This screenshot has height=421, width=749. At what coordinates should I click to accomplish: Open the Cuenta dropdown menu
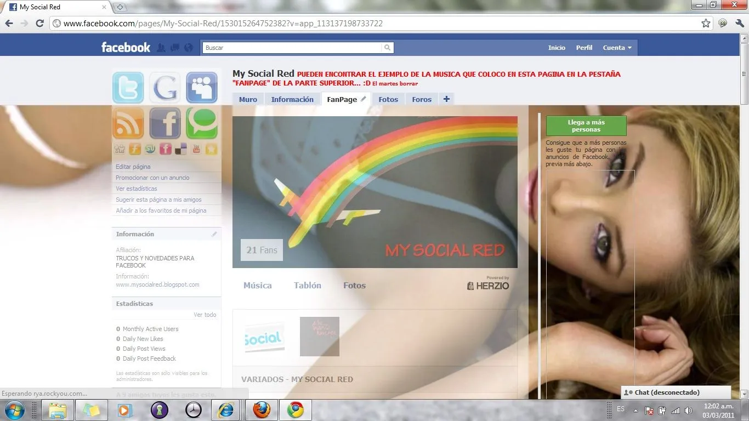[617, 48]
